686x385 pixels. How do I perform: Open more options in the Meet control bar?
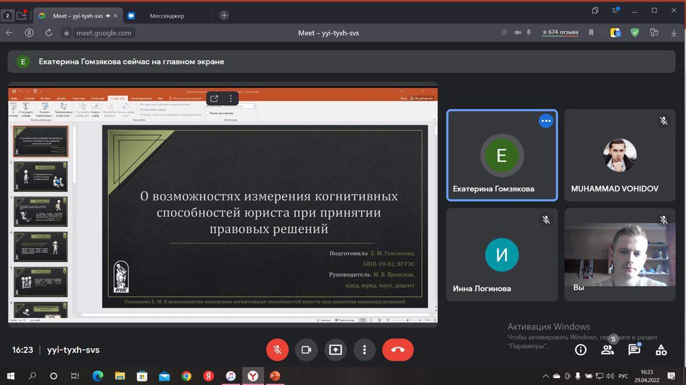coord(364,350)
